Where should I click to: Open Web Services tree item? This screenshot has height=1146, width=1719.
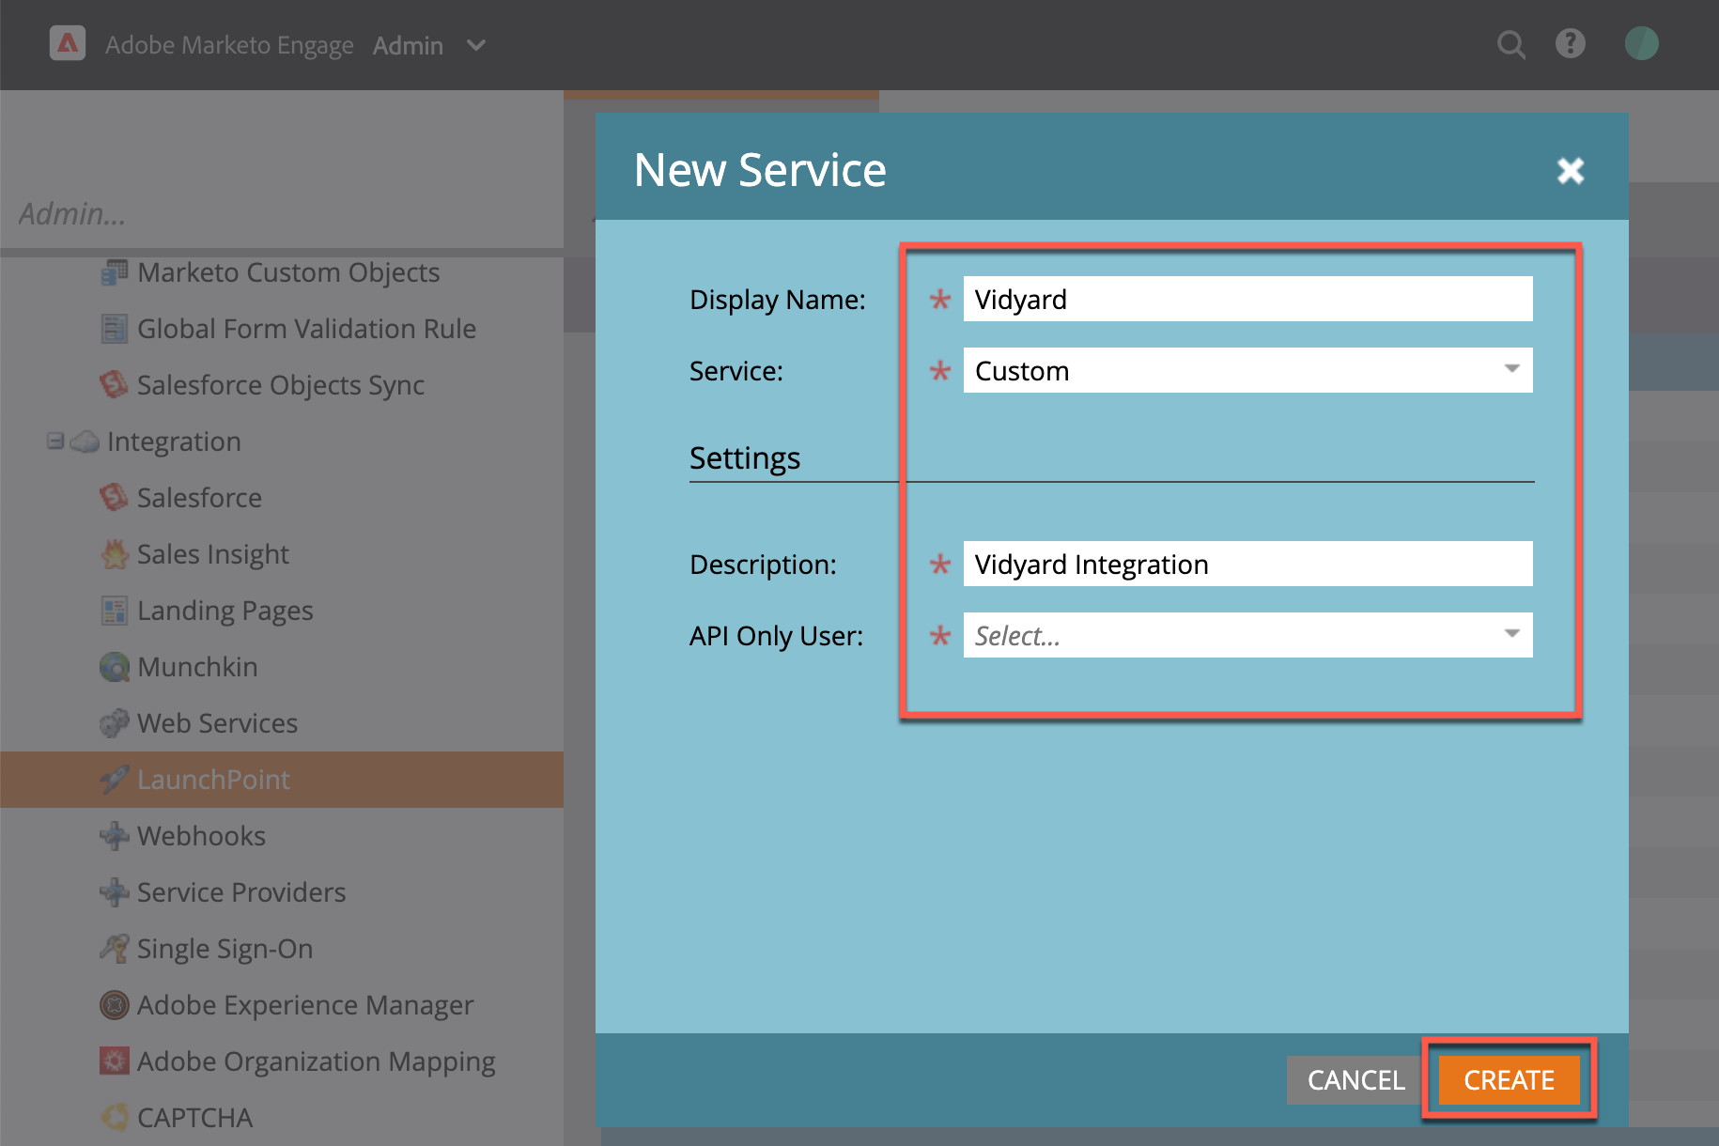tap(217, 723)
